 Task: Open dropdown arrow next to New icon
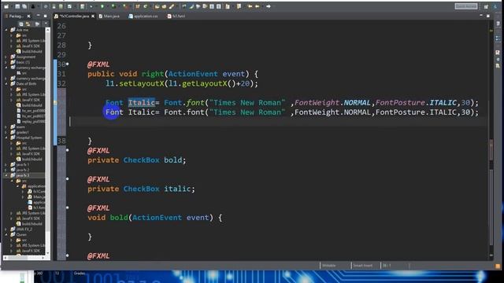(12, 6)
